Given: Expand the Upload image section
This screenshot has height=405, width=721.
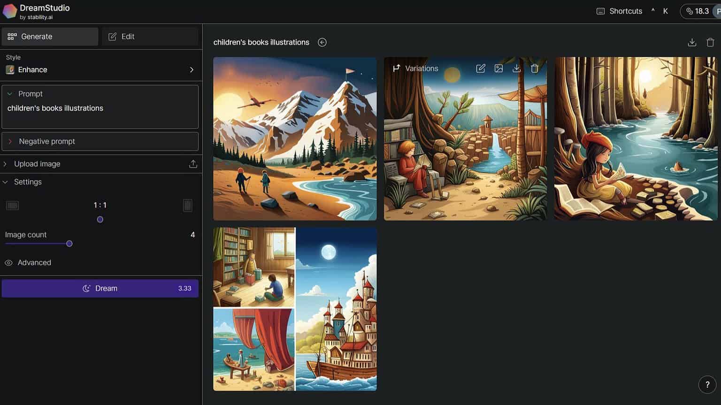Looking at the screenshot, I should coord(5,164).
